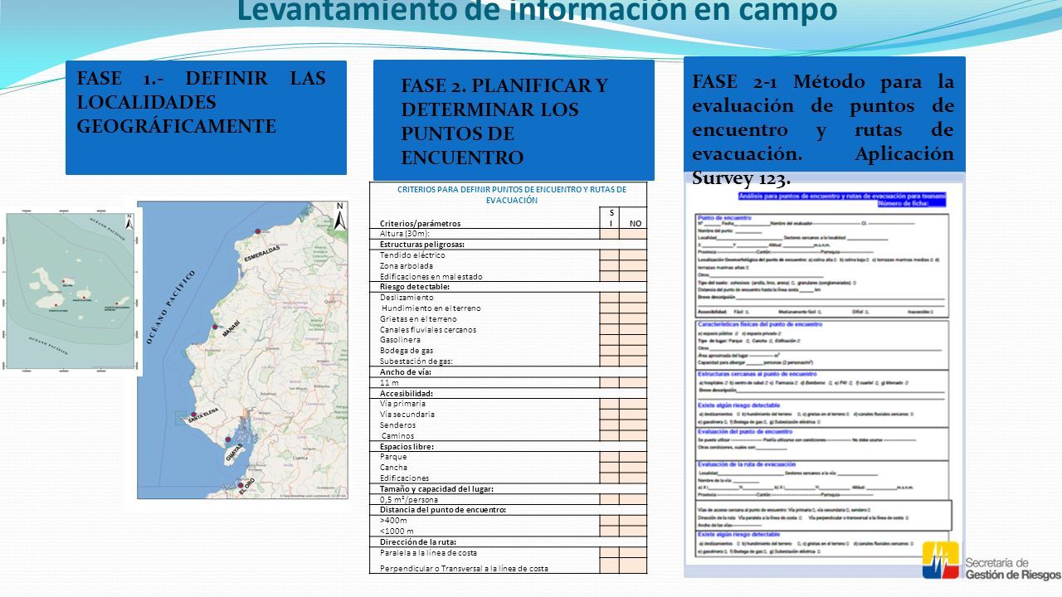
Task: Click the Dirección de la ruta heading
Action: [417, 541]
